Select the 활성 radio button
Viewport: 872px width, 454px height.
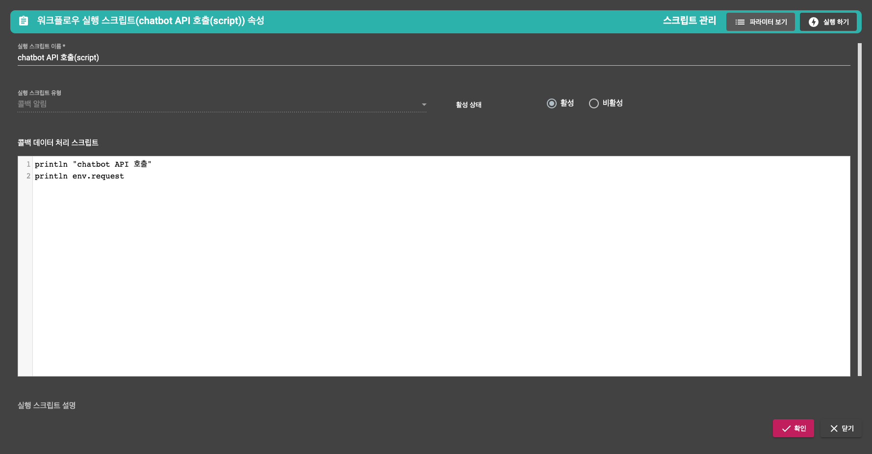pyautogui.click(x=552, y=103)
